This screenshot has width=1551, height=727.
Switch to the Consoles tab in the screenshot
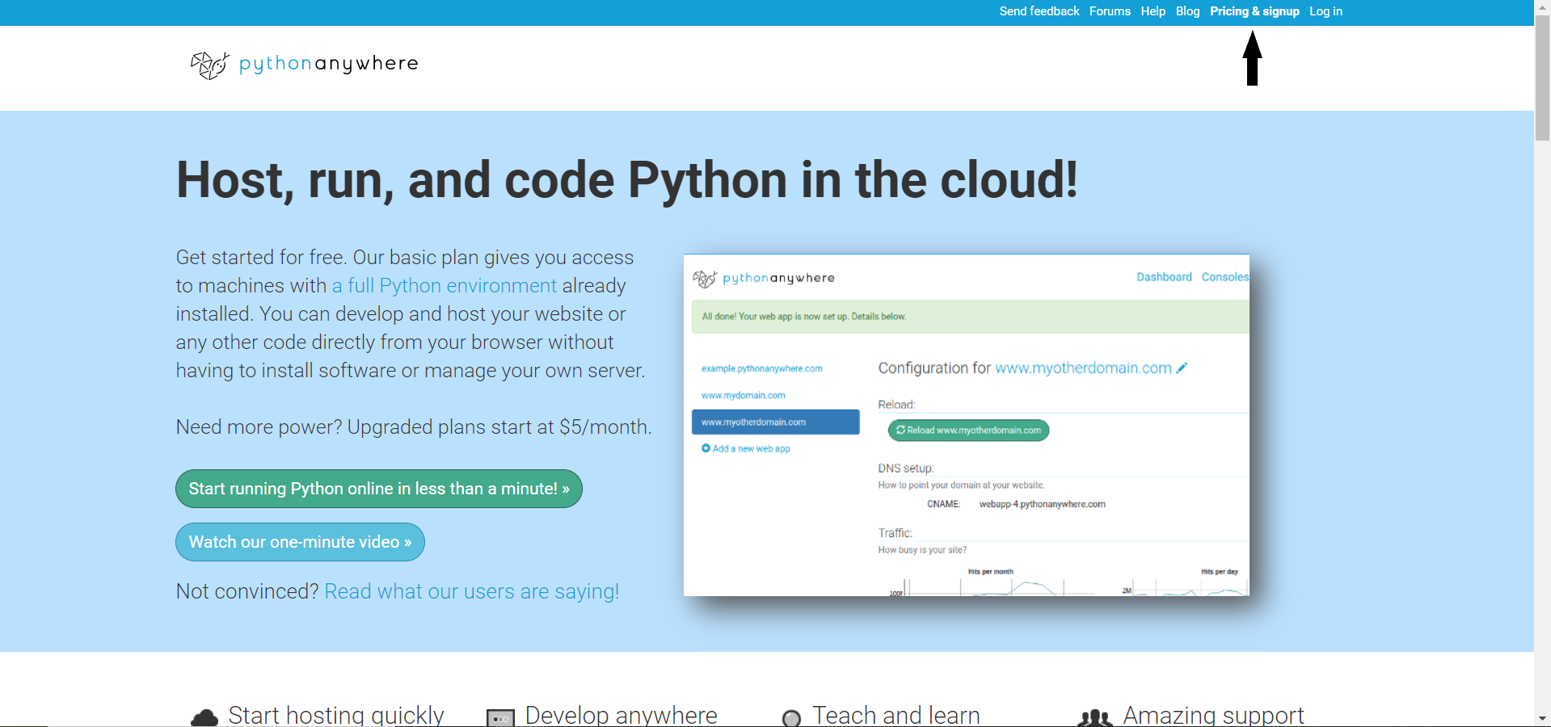point(1224,277)
